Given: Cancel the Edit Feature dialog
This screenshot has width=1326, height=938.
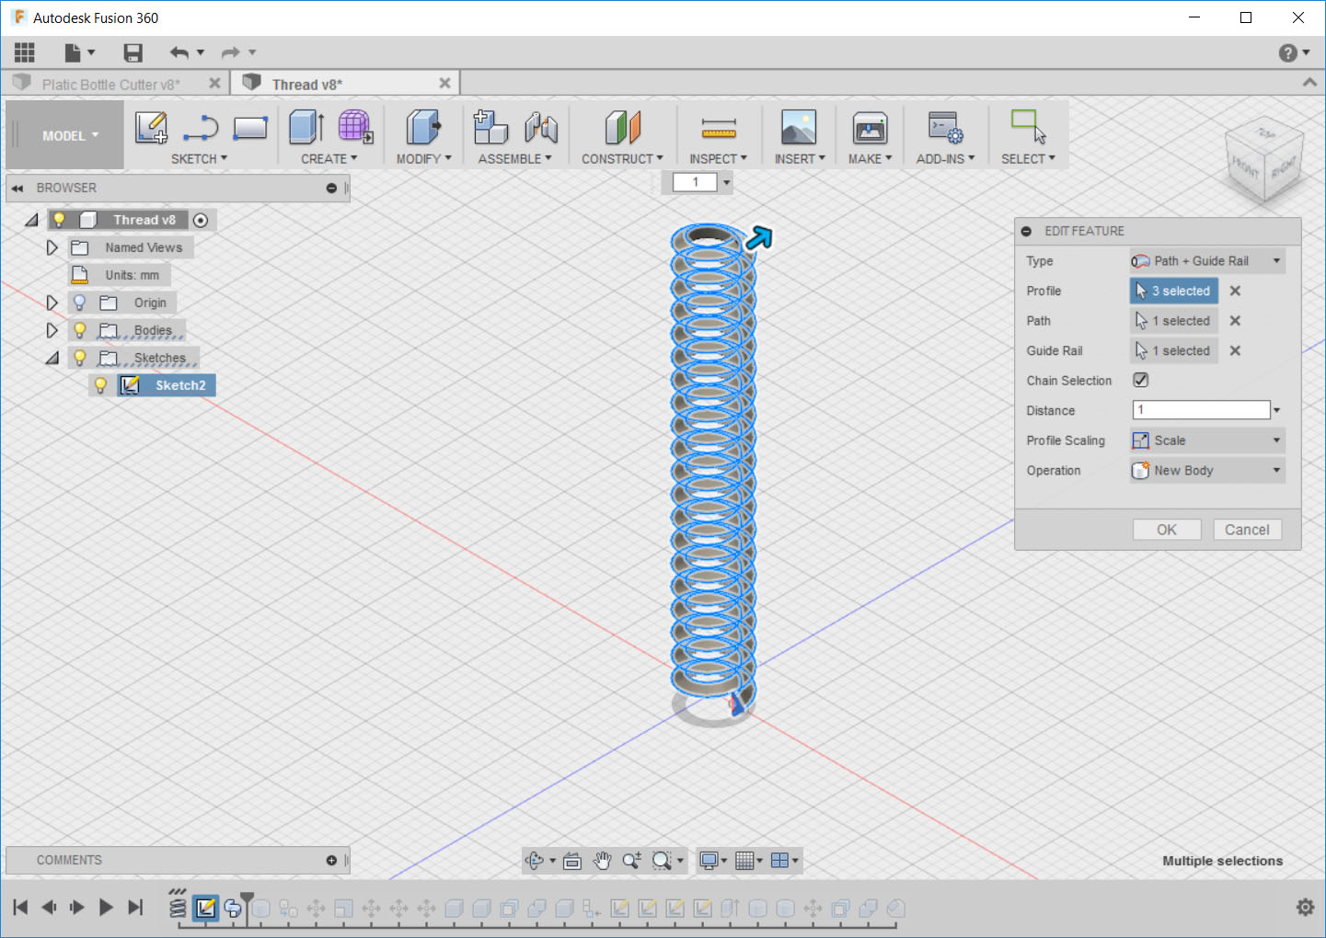Looking at the screenshot, I should click(x=1247, y=529).
